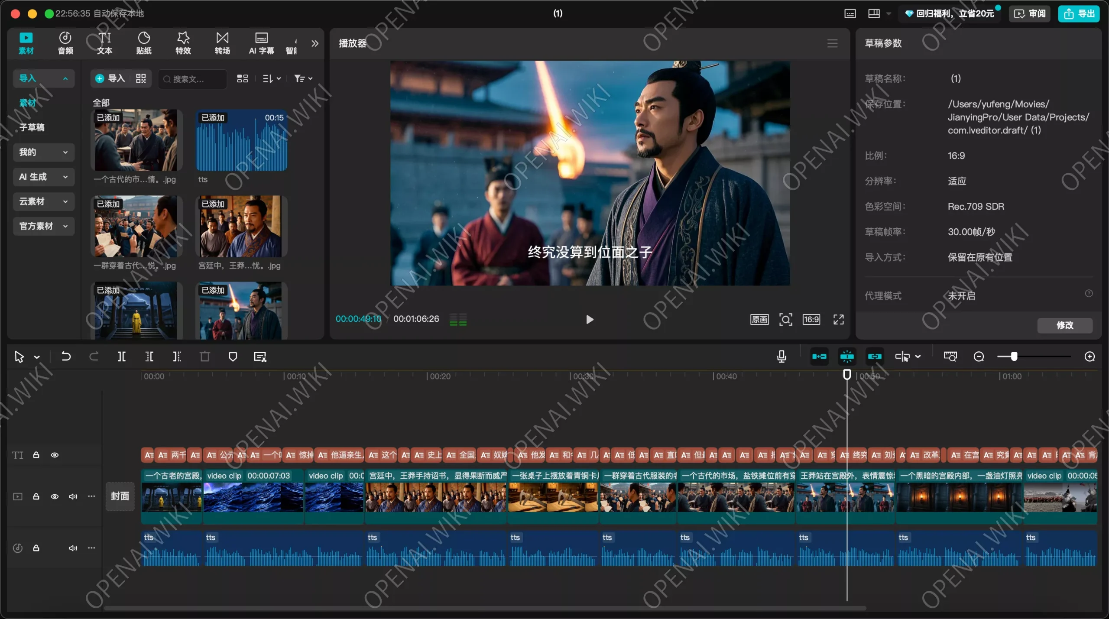
Task: Open the selection tool mode dropdown arrow
Action: (x=37, y=357)
